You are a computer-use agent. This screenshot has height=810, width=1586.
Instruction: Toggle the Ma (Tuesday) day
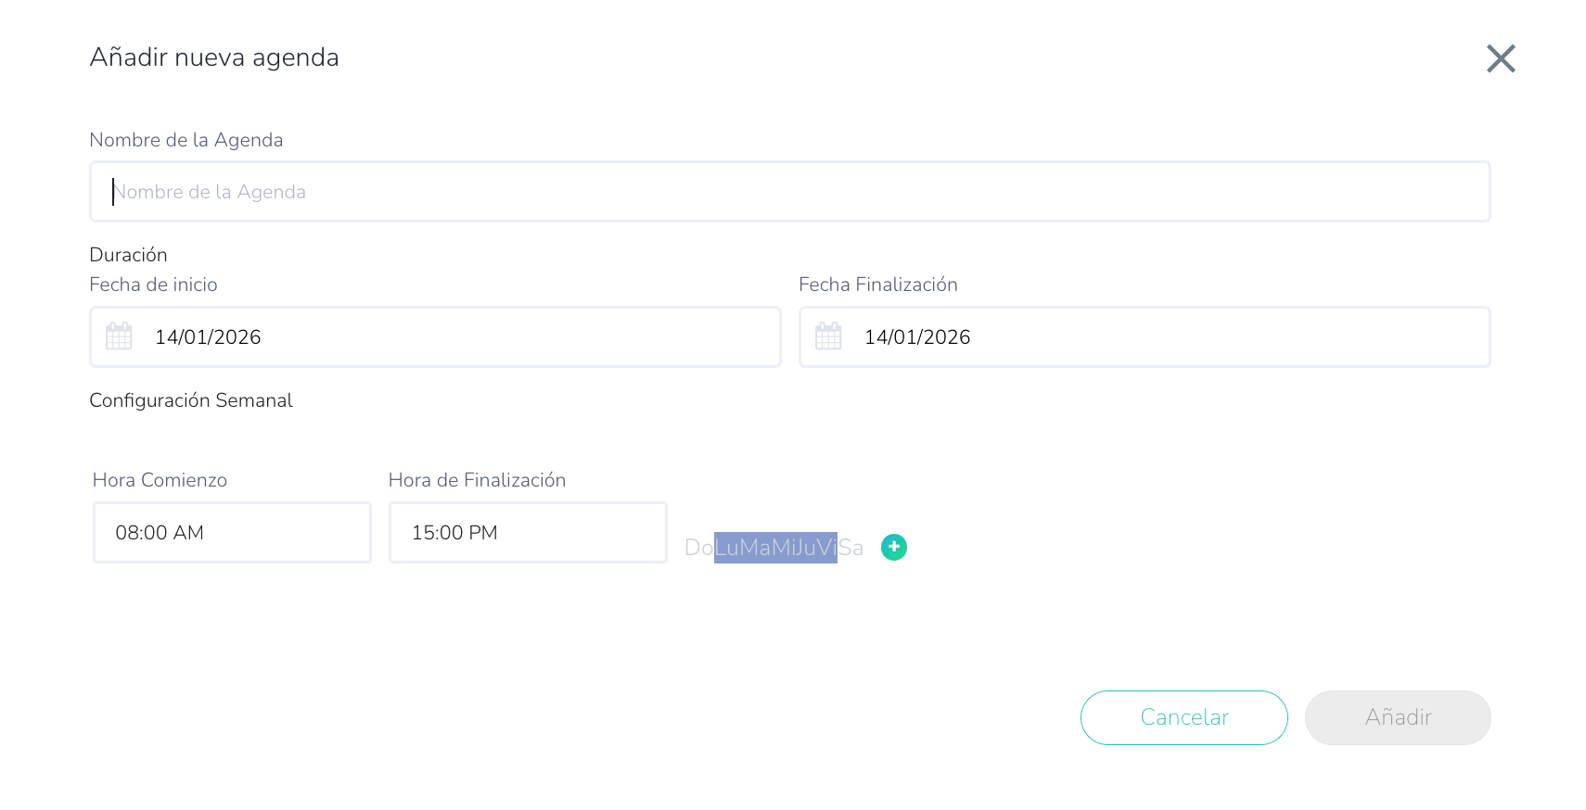(x=755, y=548)
